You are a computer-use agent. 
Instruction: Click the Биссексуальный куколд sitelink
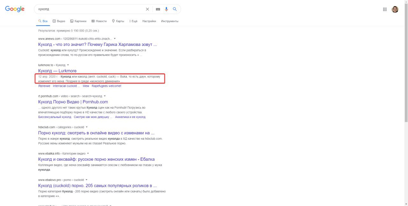click(x=55, y=117)
